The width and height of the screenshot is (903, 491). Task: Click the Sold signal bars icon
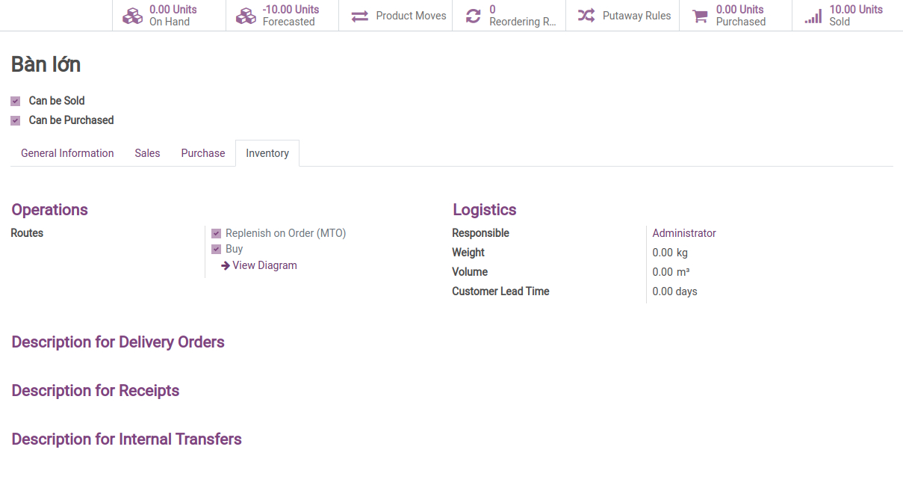click(x=813, y=16)
